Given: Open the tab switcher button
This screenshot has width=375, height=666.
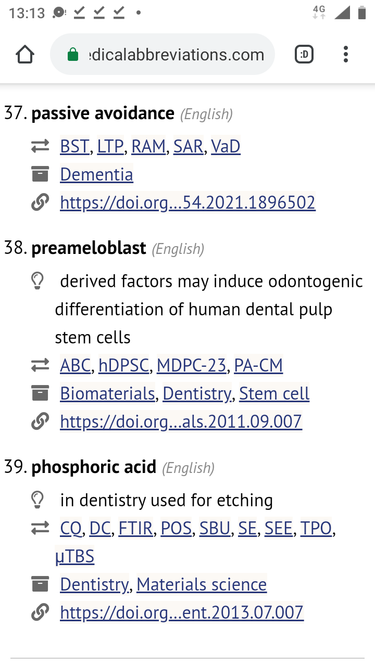Looking at the screenshot, I should [x=304, y=55].
